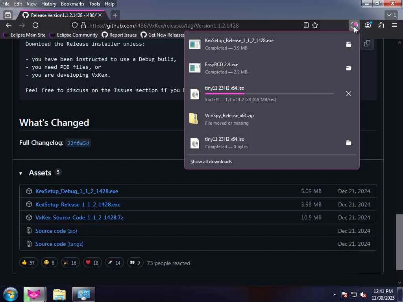Open the tracking protection shield icon

pyautogui.click(x=74, y=25)
